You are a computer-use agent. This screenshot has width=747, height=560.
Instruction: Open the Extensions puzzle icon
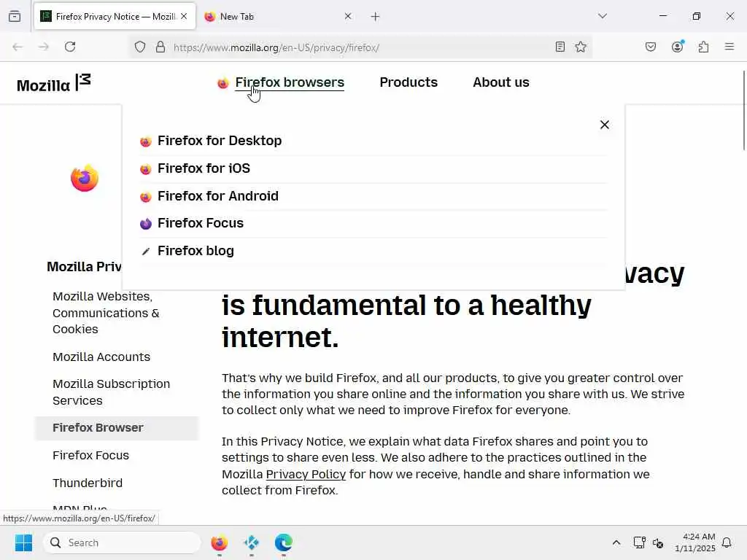pos(704,47)
